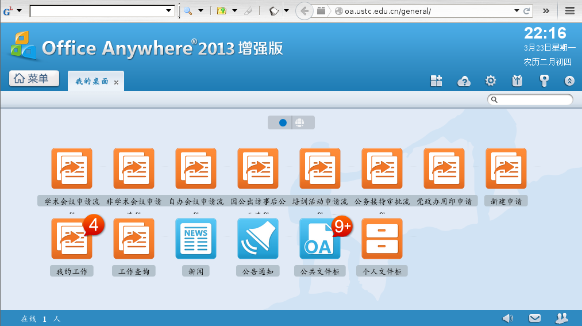Click the key logout icon

tap(544, 80)
